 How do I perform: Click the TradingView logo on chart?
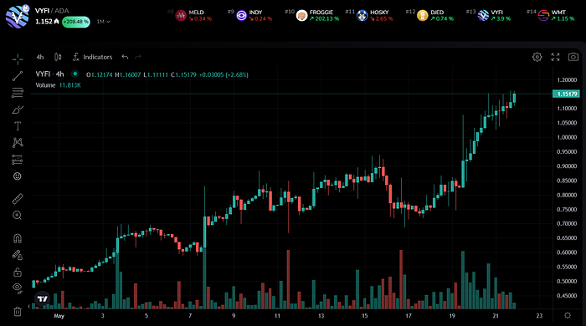click(x=43, y=298)
